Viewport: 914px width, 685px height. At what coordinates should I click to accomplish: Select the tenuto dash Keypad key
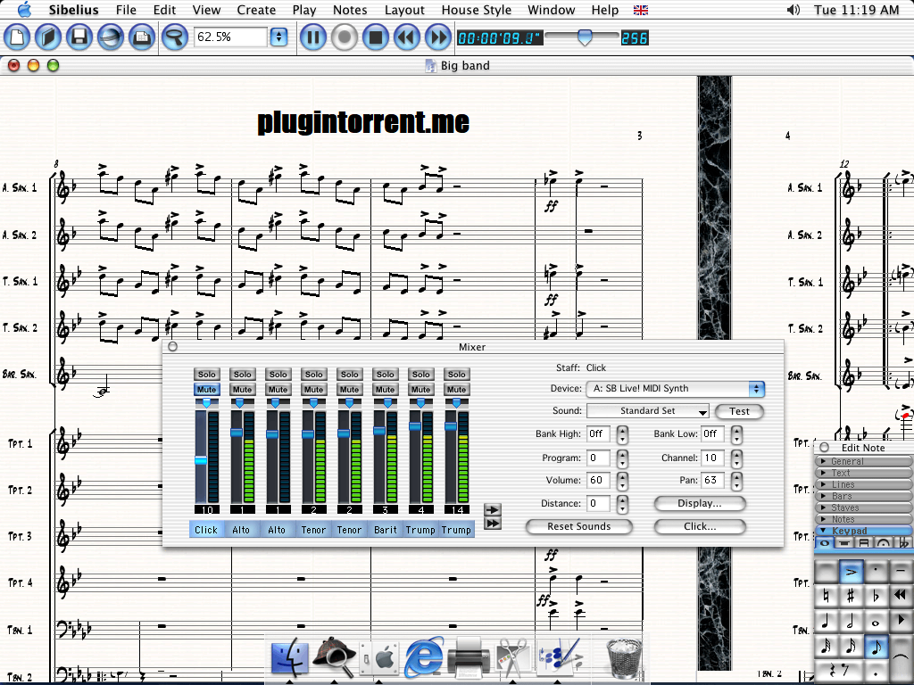(902, 572)
